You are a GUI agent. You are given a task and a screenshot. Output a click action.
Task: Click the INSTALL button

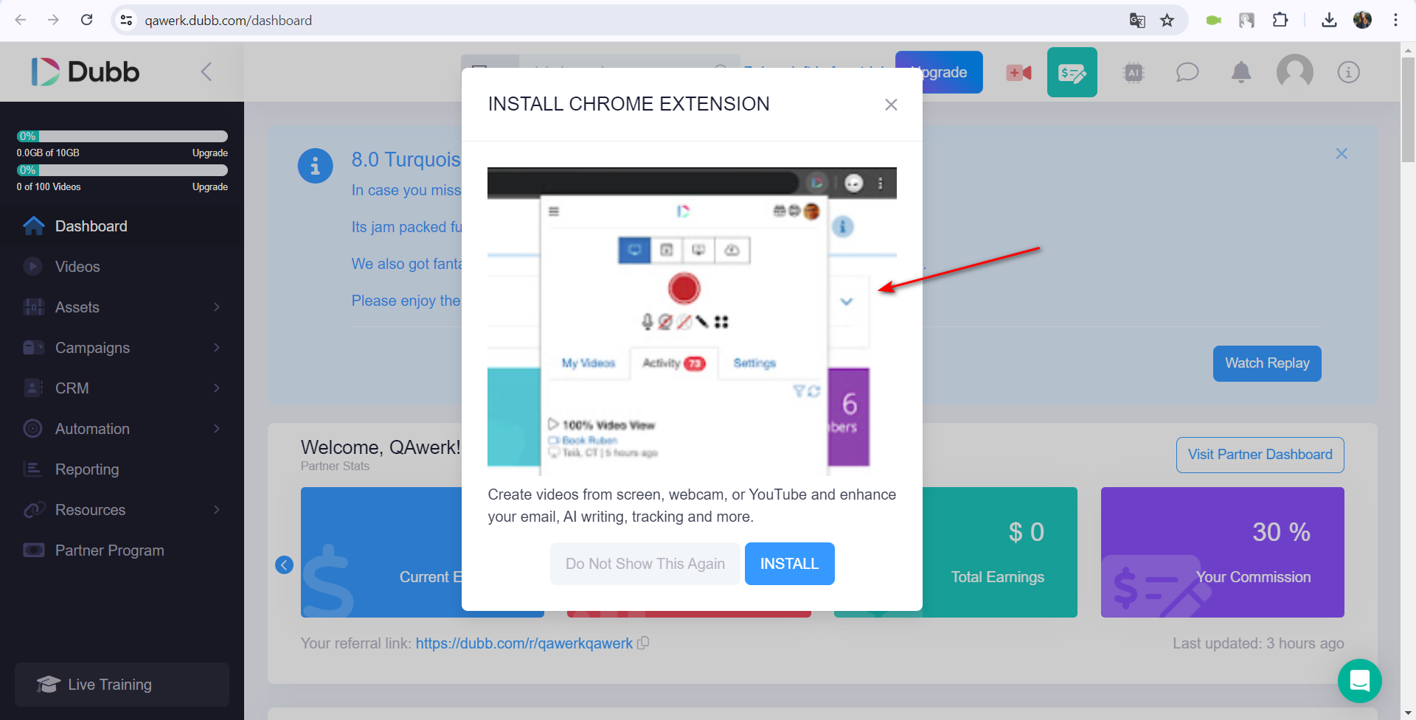(x=789, y=564)
